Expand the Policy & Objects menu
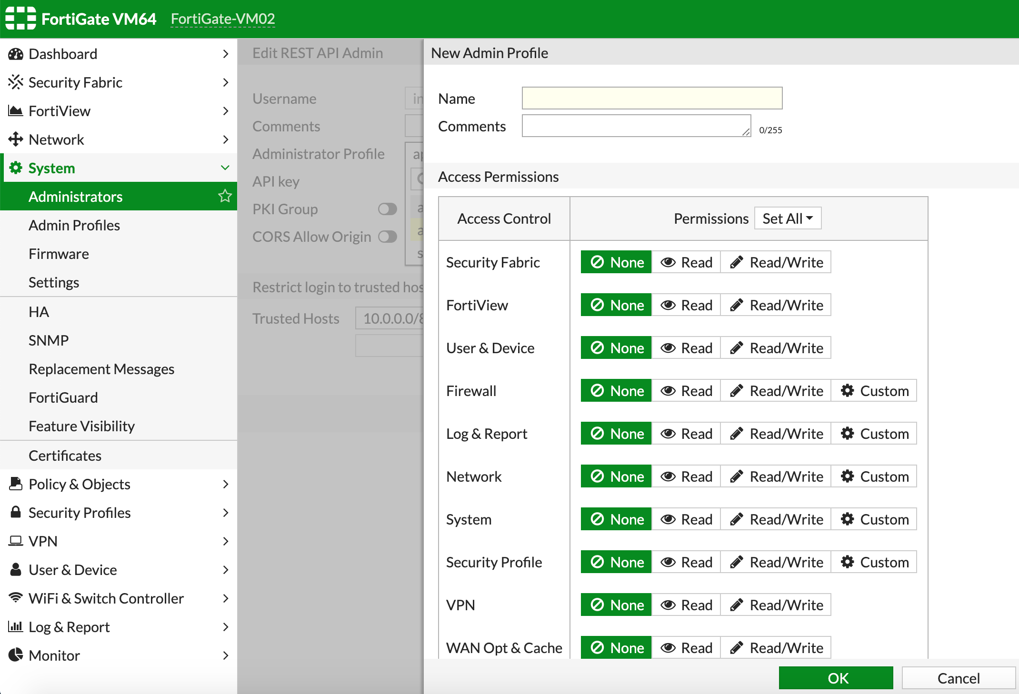1019x694 pixels. (225, 484)
